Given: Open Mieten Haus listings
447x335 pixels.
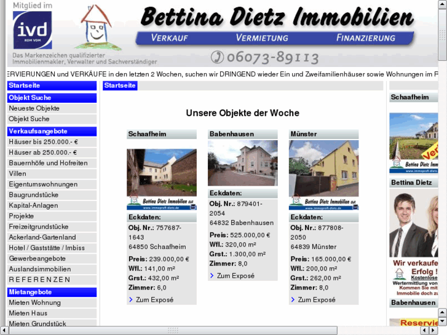Looking at the screenshot, I should (52, 313).
